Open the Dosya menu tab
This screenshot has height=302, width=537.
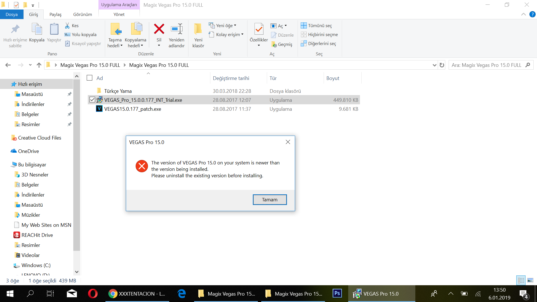tap(11, 14)
